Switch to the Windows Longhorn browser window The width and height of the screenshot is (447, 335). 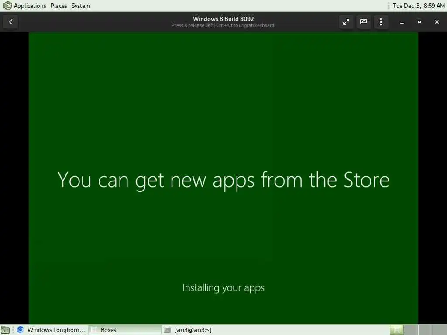pos(52,330)
